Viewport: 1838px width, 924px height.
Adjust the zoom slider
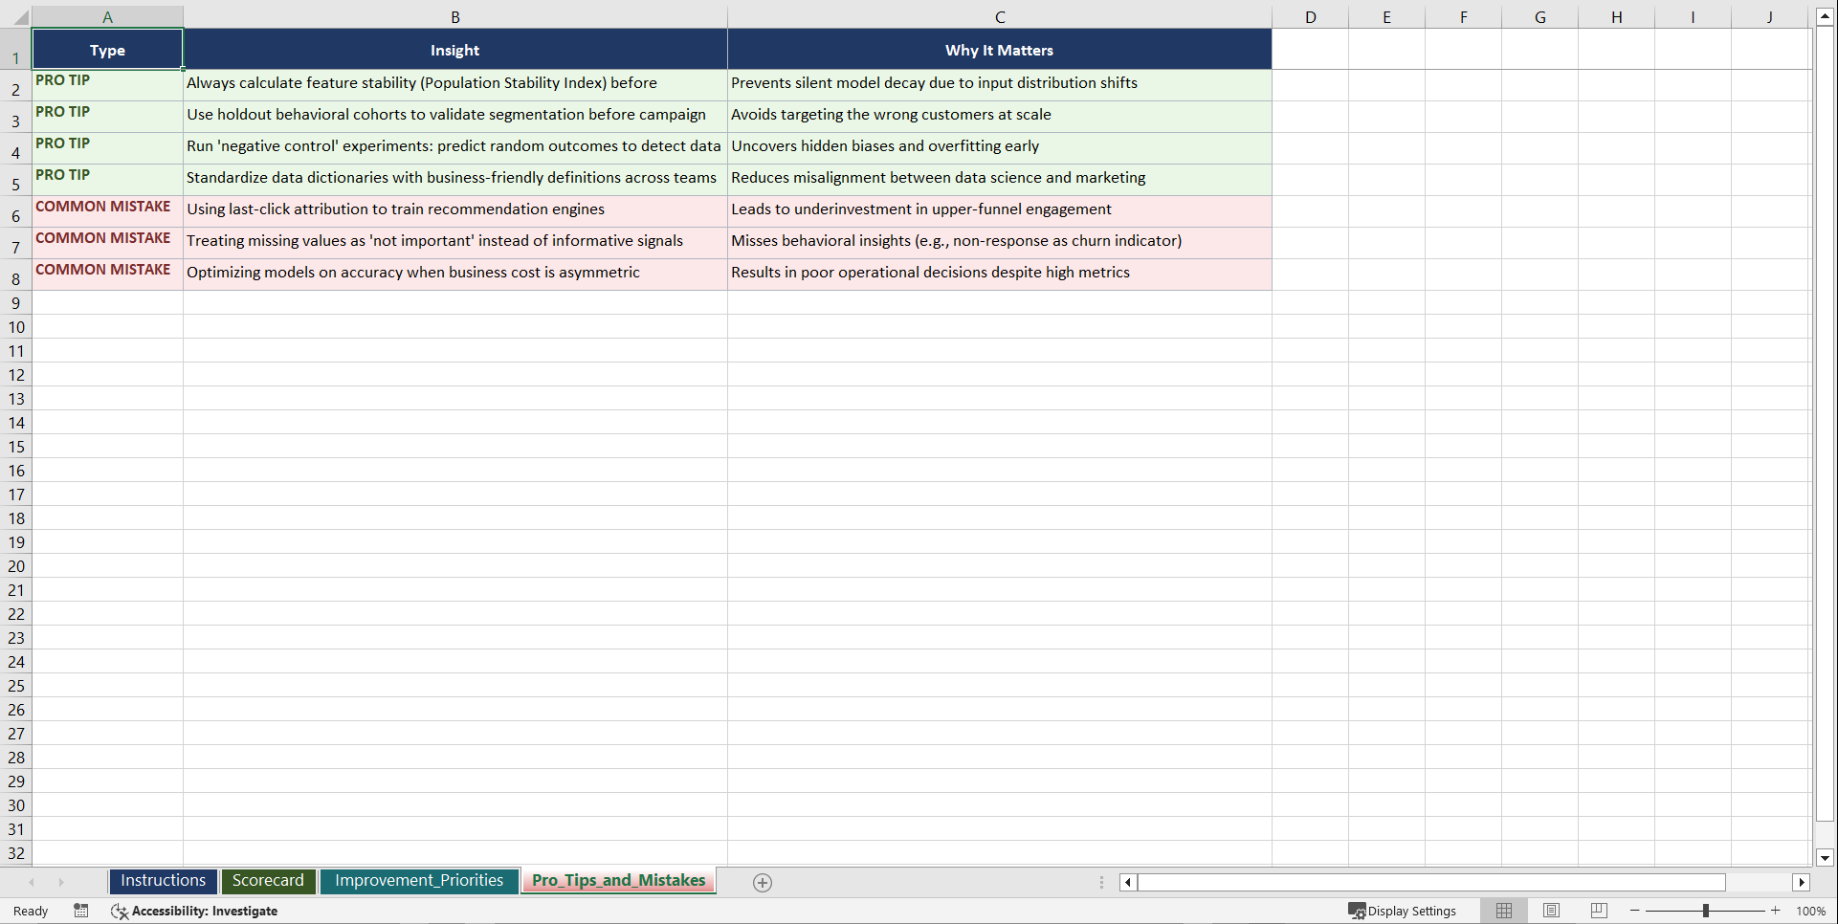point(1706,911)
